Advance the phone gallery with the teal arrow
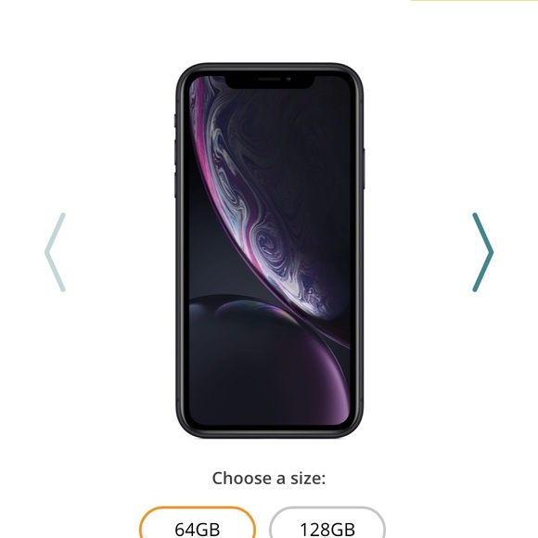The width and height of the screenshot is (538, 538). click(482, 252)
